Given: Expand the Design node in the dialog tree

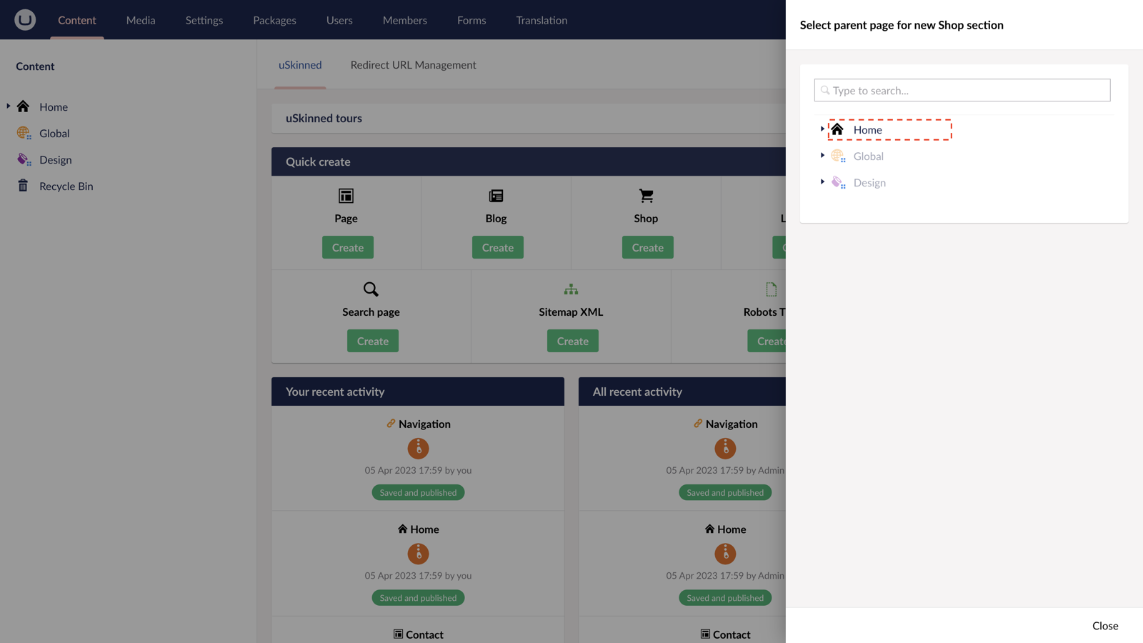Looking at the screenshot, I should [822, 182].
